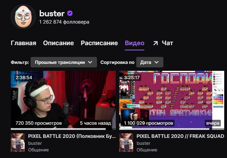The height and width of the screenshot is (158, 227).
Task: Open the Расписание tab
Action: [x=99, y=43]
